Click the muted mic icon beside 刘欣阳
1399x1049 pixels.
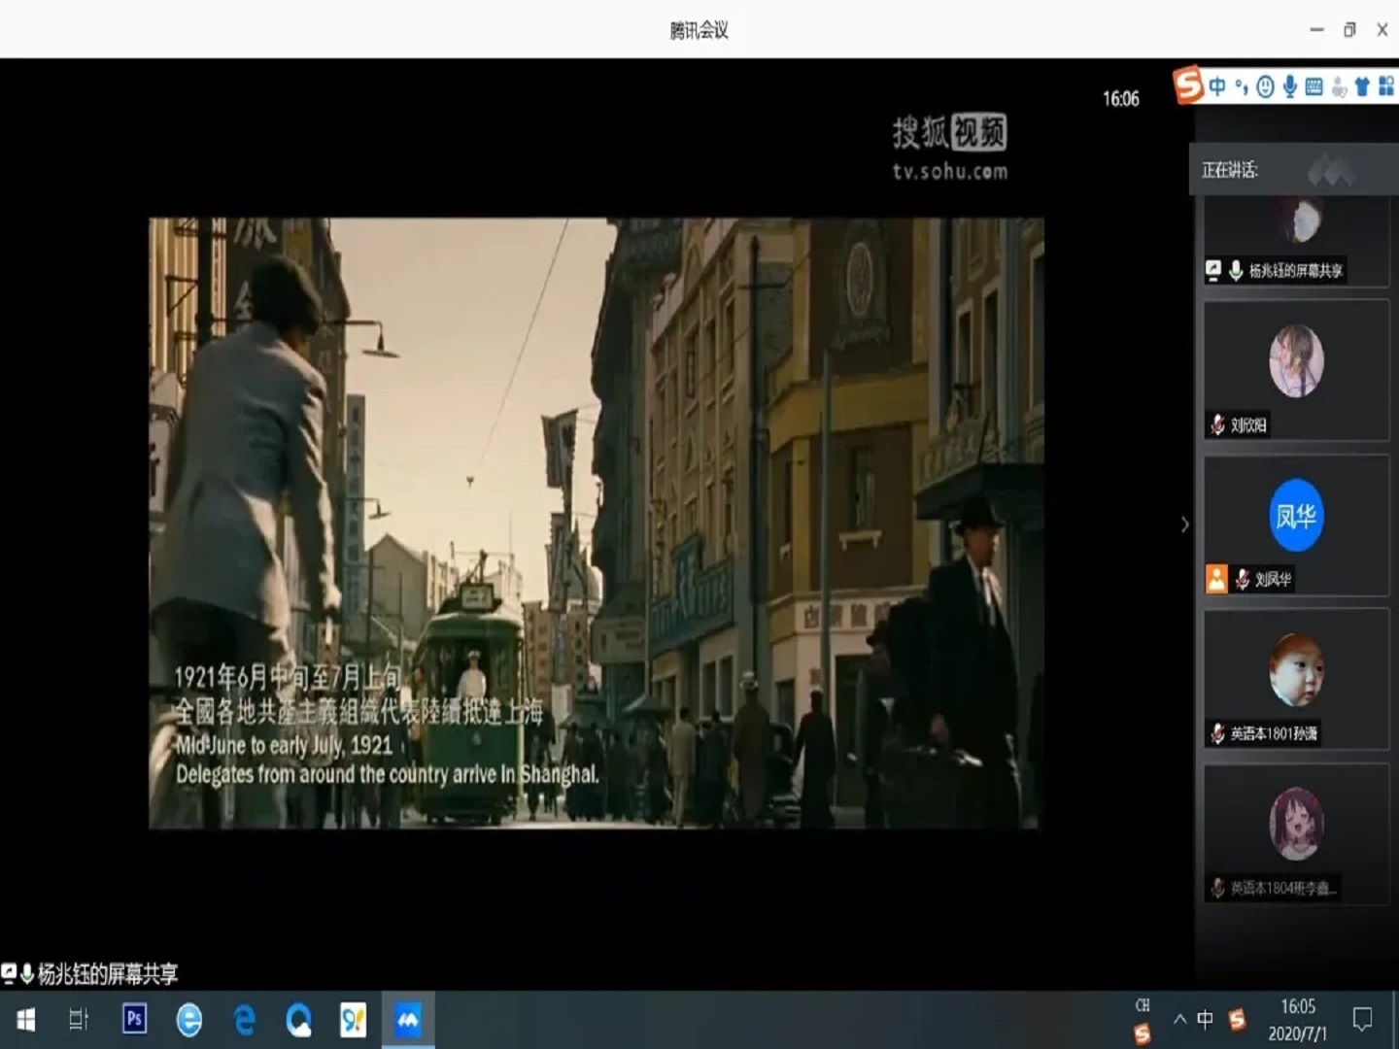1217,424
